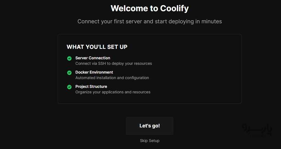Image resolution: width=281 pixels, height=149 pixels.
Task: Click green checkmark beside Docker Environment
Action: 69,73
